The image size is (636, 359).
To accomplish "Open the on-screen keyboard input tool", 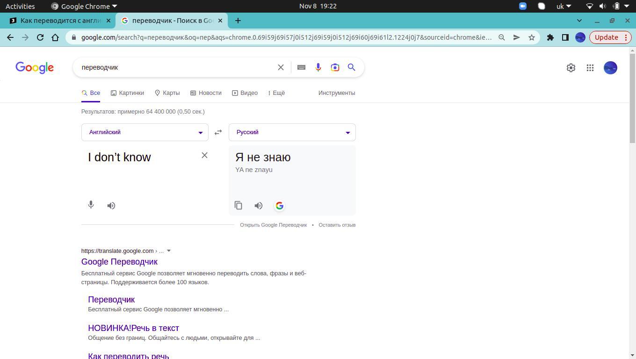I will (302, 67).
